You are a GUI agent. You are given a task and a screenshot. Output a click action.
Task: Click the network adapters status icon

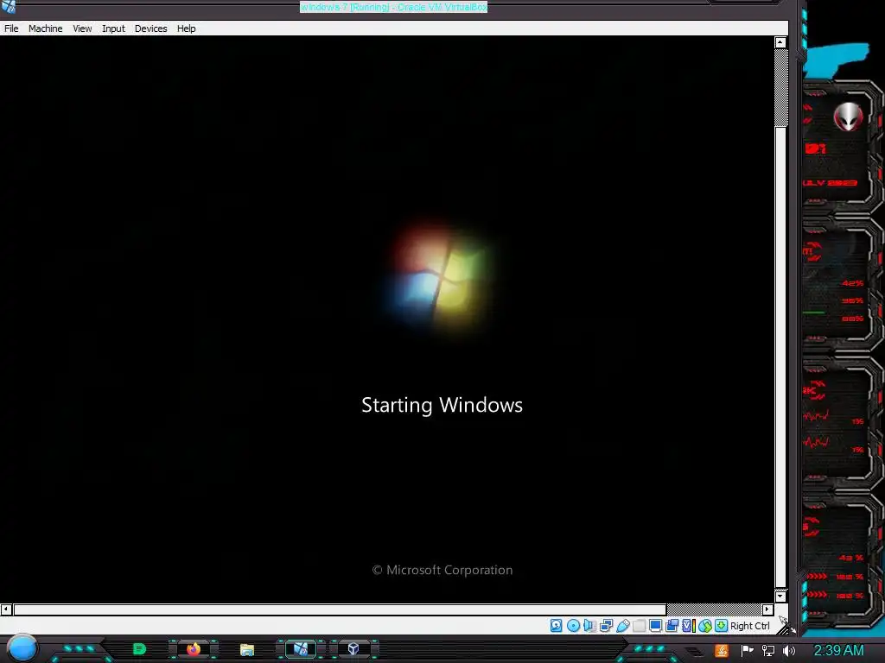(606, 625)
